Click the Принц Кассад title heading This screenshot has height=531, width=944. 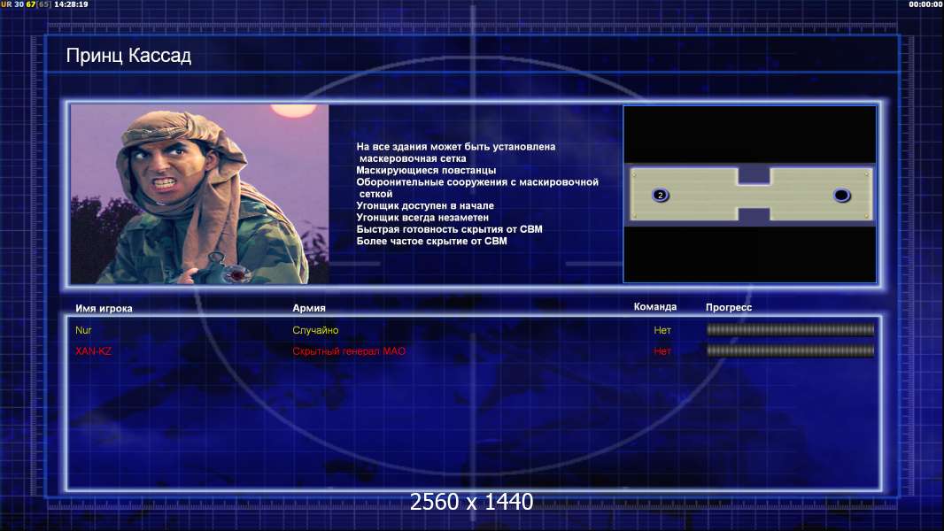coord(128,56)
